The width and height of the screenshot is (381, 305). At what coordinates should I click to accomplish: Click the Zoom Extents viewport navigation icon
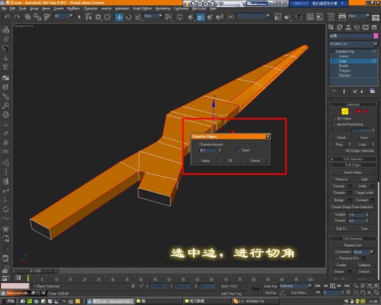[x=369, y=286]
